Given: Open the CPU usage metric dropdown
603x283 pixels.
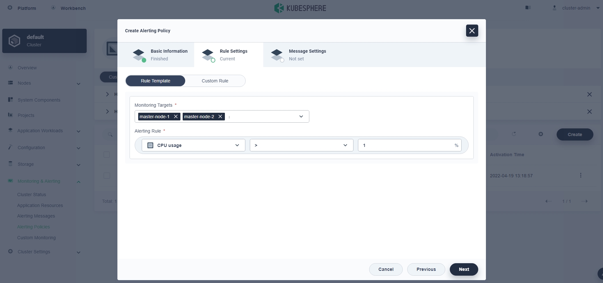Looking at the screenshot, I should tap(193, 145).
